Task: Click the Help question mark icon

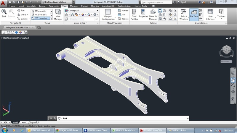Action: pyautogui.click(x=212, y=2)
